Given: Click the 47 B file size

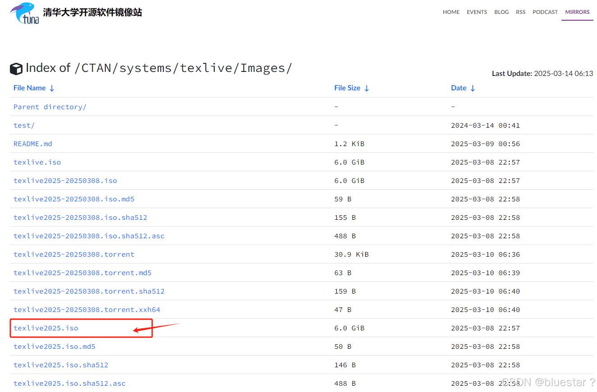Looking at the screenshot, I should tap(343, 310).
